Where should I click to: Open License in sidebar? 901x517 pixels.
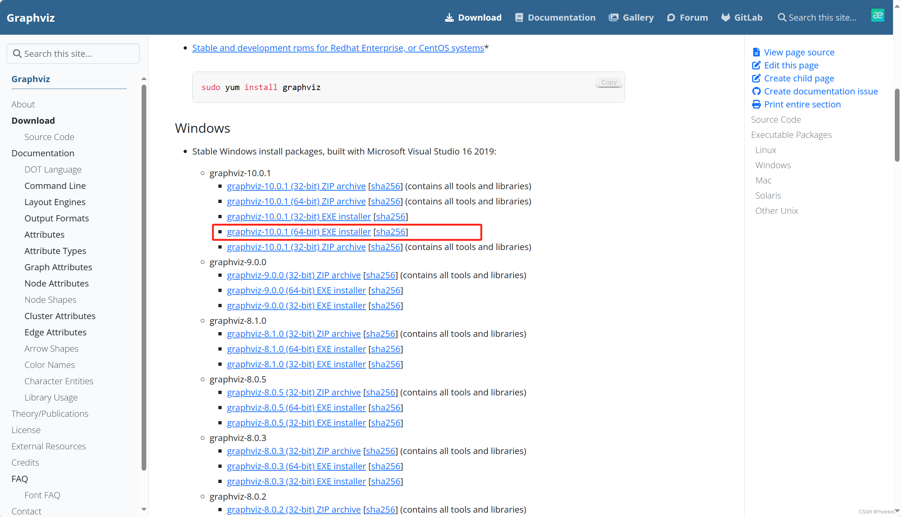tap(26, 430)
